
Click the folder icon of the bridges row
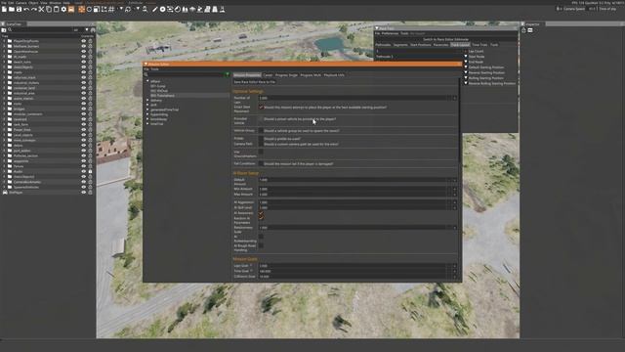point(10,109)
